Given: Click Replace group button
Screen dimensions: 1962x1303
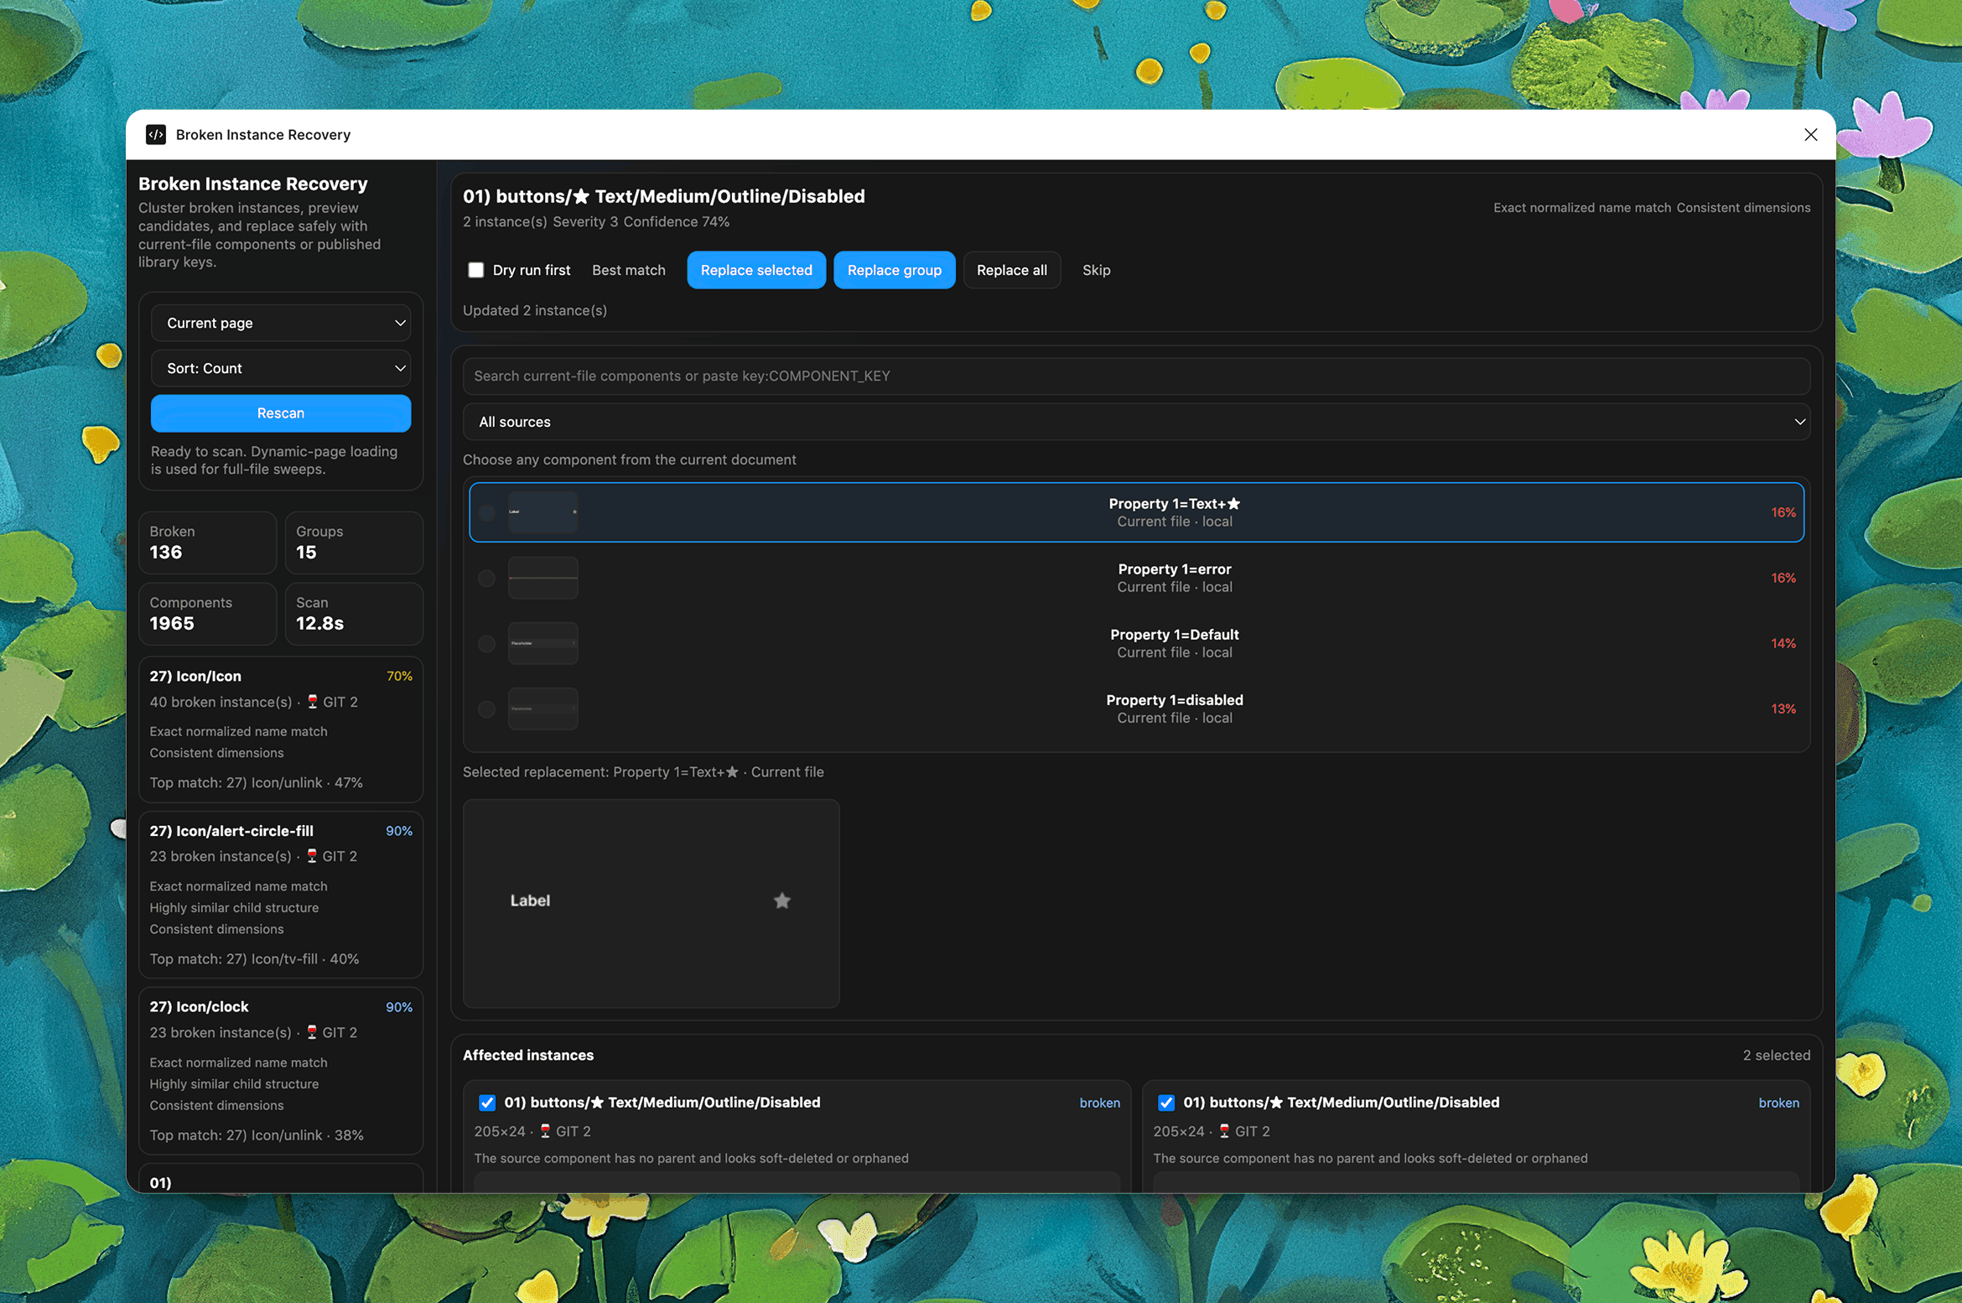Looking at the screenshot, I should (x=894, y=270).
